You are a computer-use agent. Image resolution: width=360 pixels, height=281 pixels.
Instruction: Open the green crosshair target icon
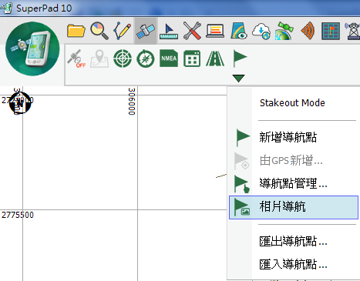coord(123,59)
